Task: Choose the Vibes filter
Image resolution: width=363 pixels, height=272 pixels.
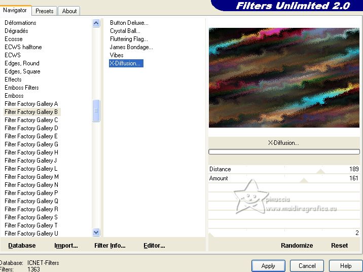Action: click(117, 55)
